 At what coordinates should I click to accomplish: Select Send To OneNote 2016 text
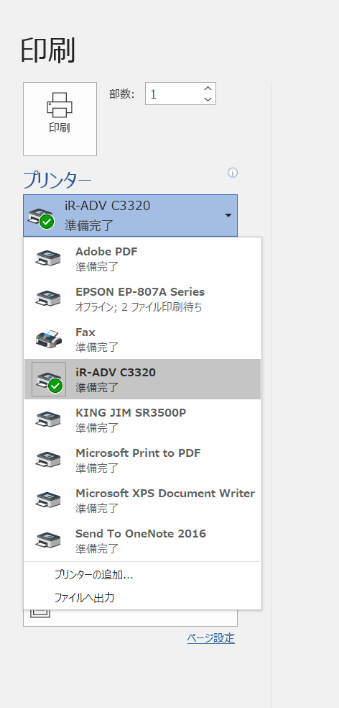tap(141, 533)
